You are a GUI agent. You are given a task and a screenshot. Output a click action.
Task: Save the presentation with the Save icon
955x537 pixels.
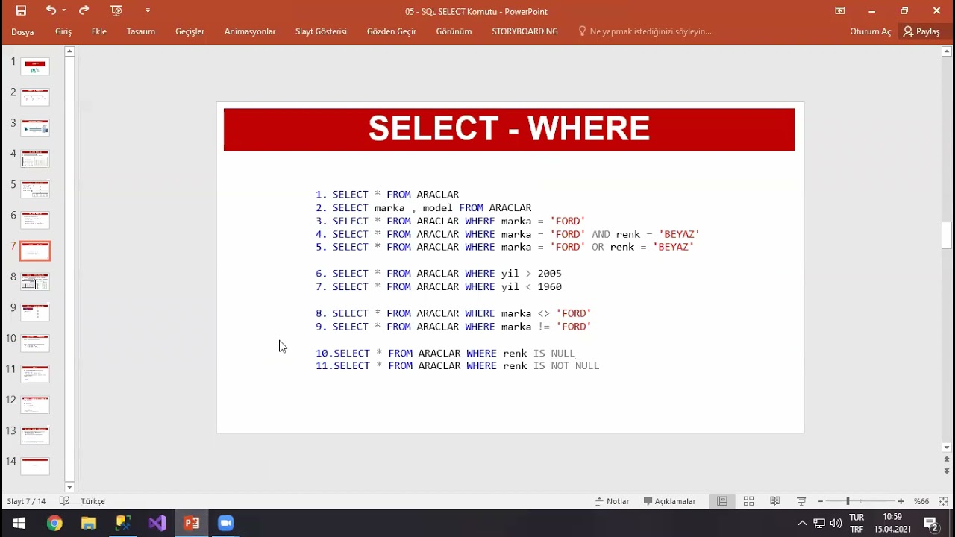[x=21, y=11]
